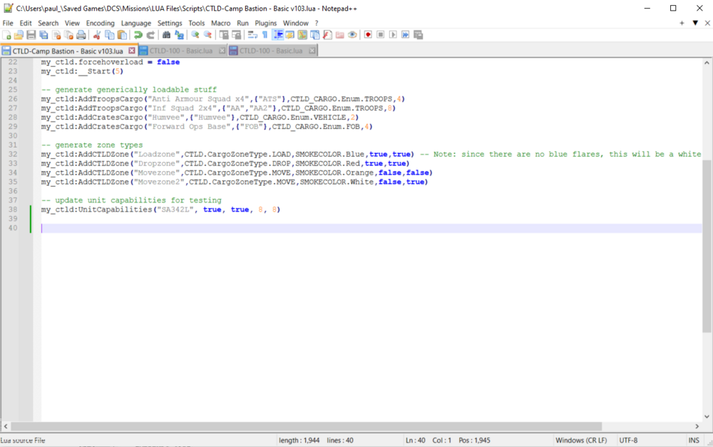Click the Print toolbar icon

click(81, 35)
